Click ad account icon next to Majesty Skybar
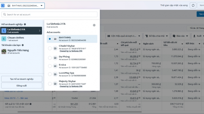Image resolution: width=204 pixels, height=114 pixels. (x=55, y=84)
